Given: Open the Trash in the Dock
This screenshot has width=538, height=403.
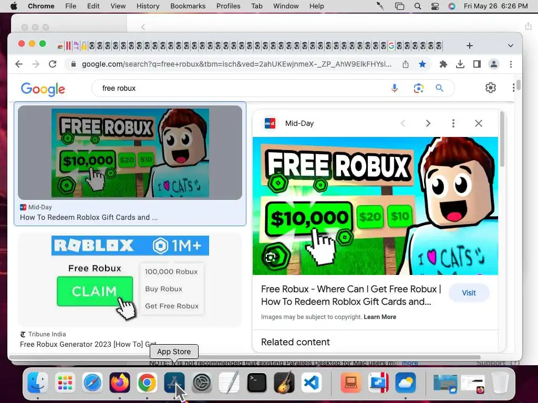Looking at the screenshot, I should [x=500, y=383].
